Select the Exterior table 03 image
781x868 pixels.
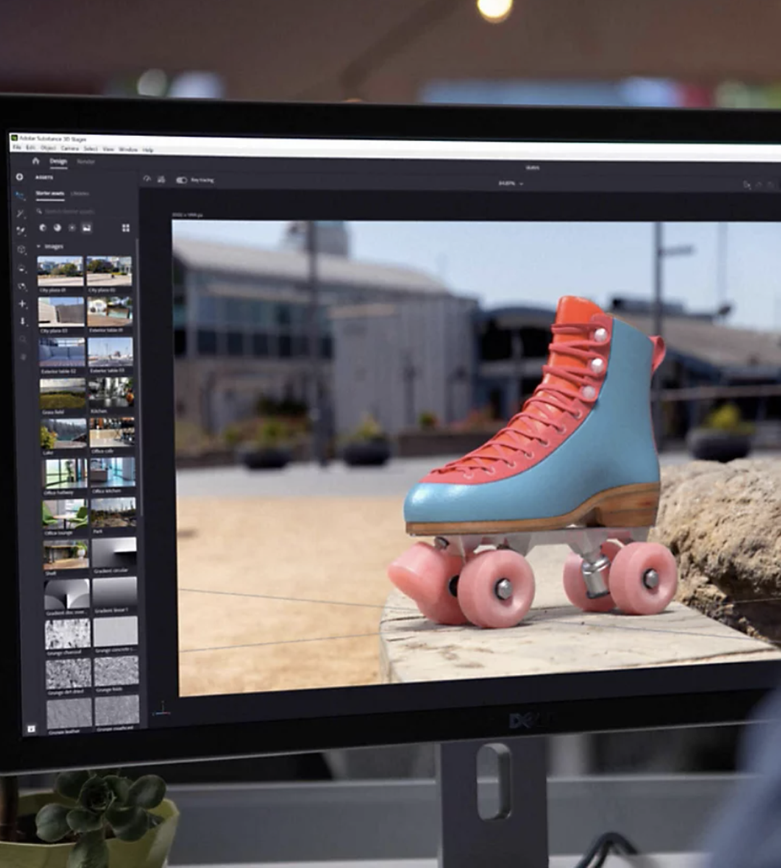(x=111, y=352)
